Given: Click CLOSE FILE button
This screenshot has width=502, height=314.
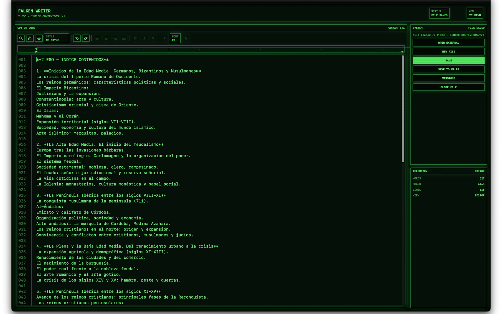Looking at the screenshot, I should [x=448, y=87].
